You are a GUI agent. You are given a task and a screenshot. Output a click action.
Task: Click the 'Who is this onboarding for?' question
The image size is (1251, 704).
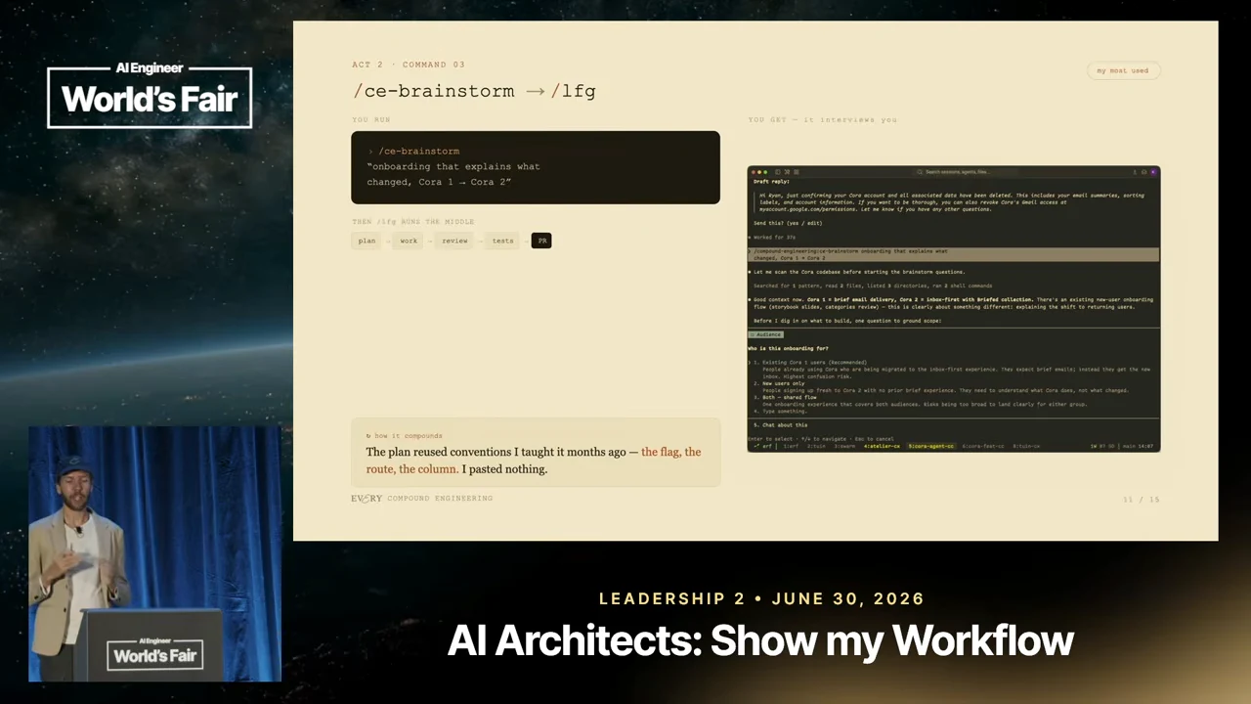click(788, 348)
